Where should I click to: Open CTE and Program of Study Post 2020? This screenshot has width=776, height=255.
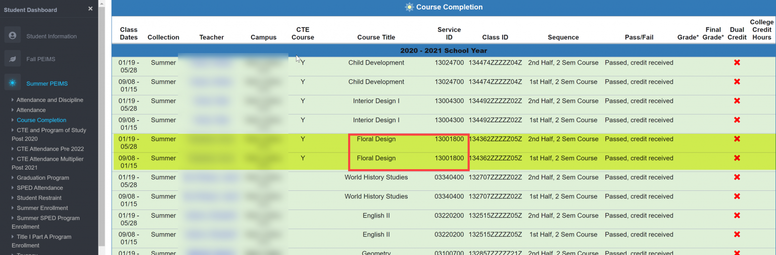49,134
